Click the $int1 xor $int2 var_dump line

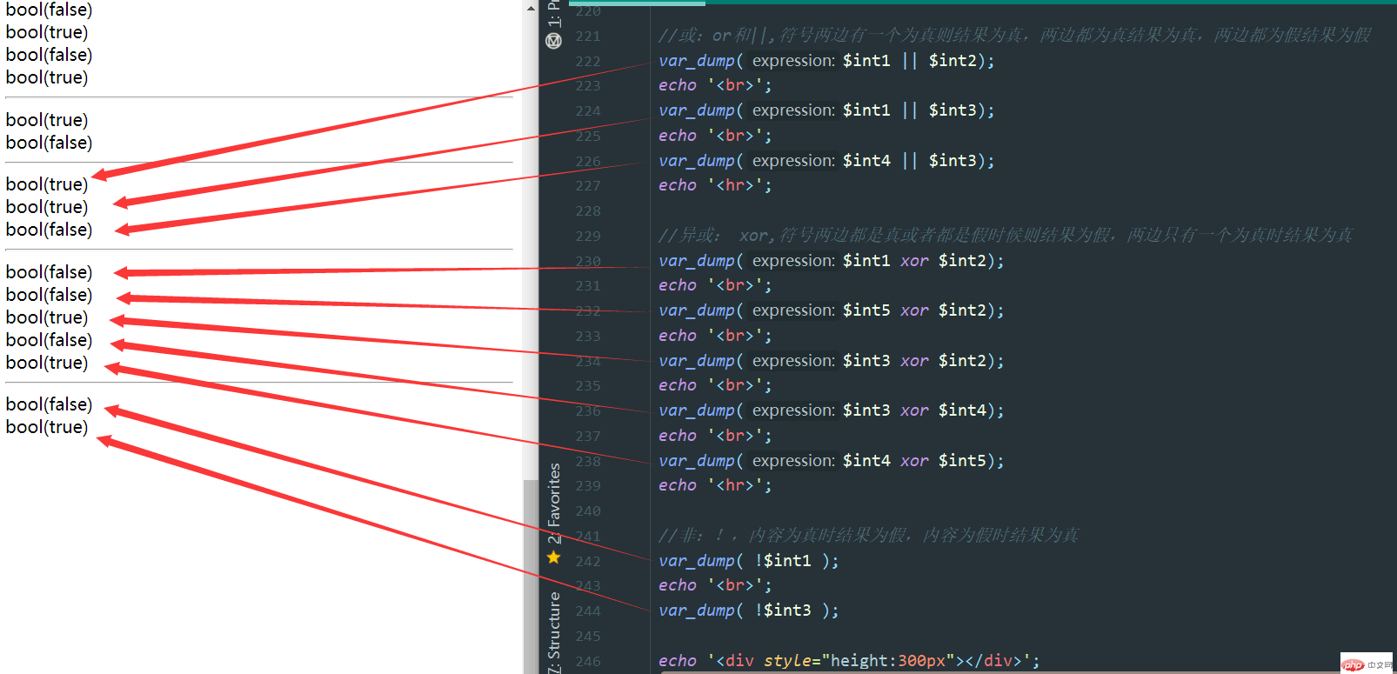tap(831, 260)
